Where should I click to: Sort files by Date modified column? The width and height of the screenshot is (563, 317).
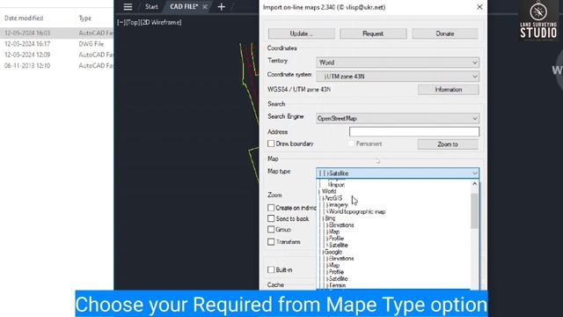[x=24, y=18]
